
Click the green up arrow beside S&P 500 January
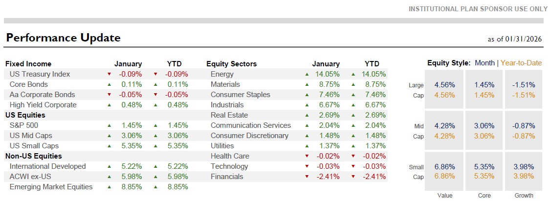point(110,125)
